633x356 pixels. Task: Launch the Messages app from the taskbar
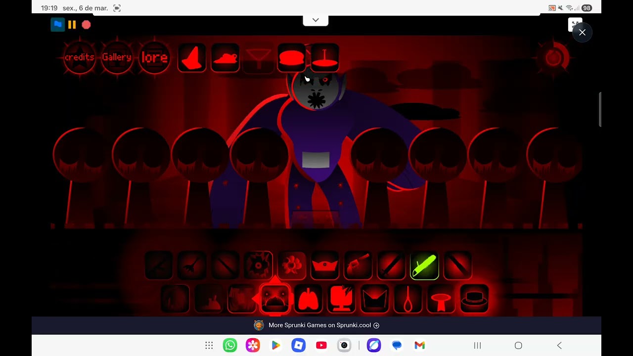pyautogui.click(x=397, y=346)
